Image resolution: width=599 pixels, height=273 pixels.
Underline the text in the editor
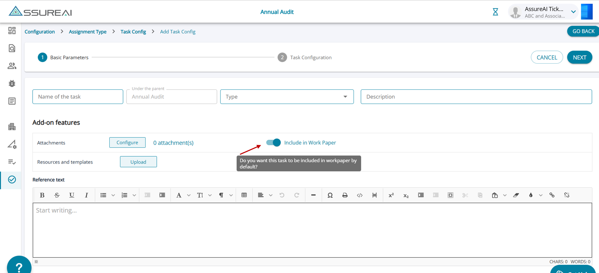click(x=72, y=195)
